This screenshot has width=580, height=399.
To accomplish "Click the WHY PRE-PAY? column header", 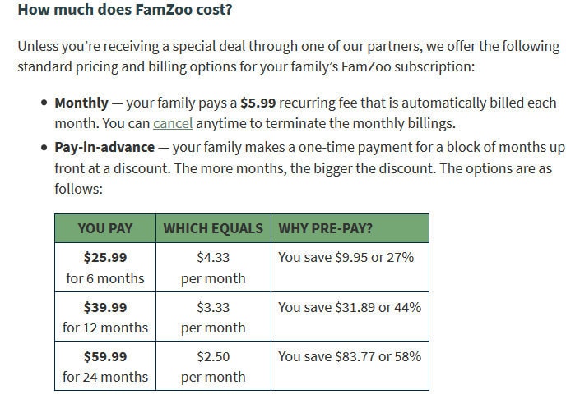I will click(350, 228).
